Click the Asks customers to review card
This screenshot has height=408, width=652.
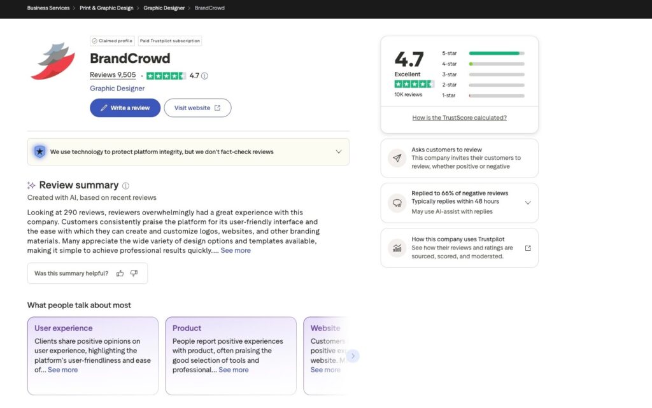(460, 158)
